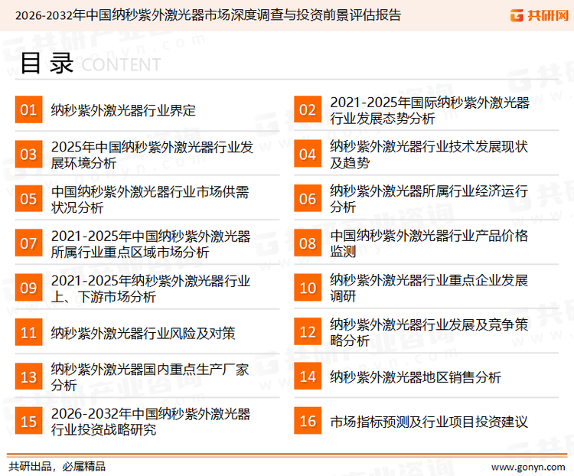Open chapter 纳秒紫外激光器行业界定
574x476 pixels.
[123, 110]
